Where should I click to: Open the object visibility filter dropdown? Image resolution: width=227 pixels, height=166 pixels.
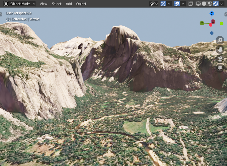[x=153, y=4]
